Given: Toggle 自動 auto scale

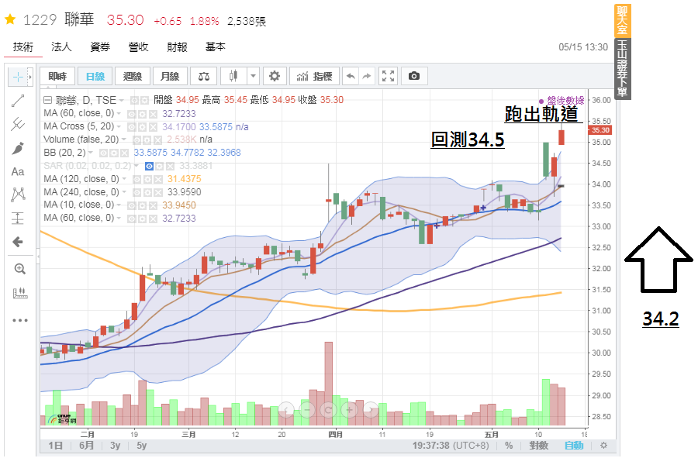Looking at the screenshot, I should coord(574,446).
